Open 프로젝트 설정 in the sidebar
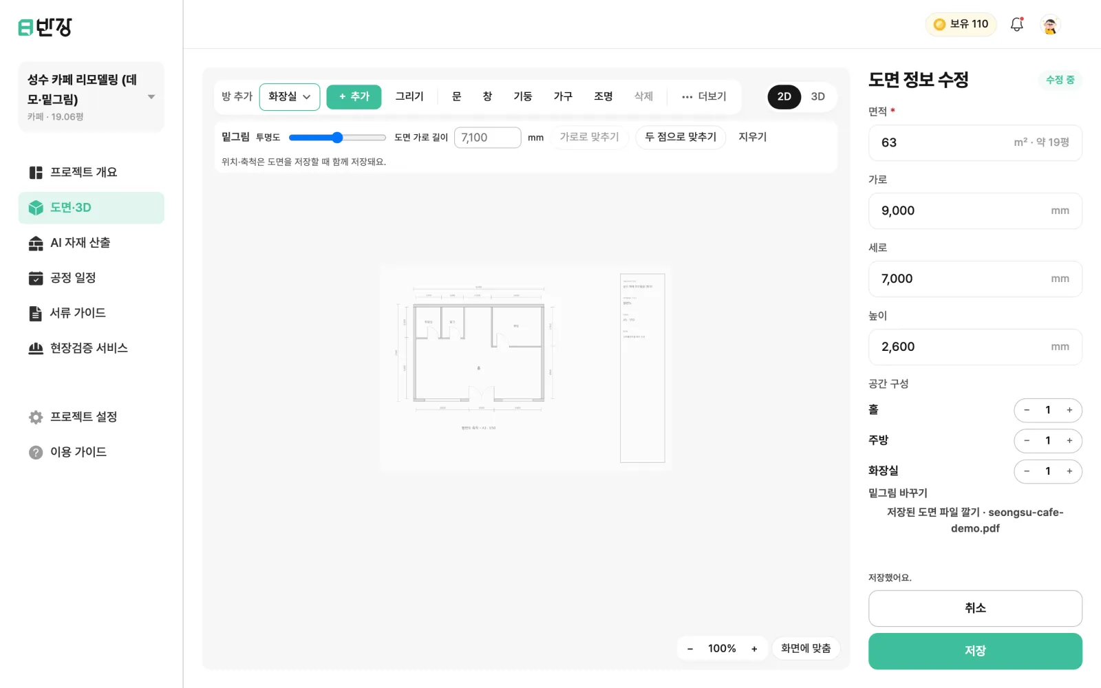This screenshot has height=688, width=1101. coord(91,417)
